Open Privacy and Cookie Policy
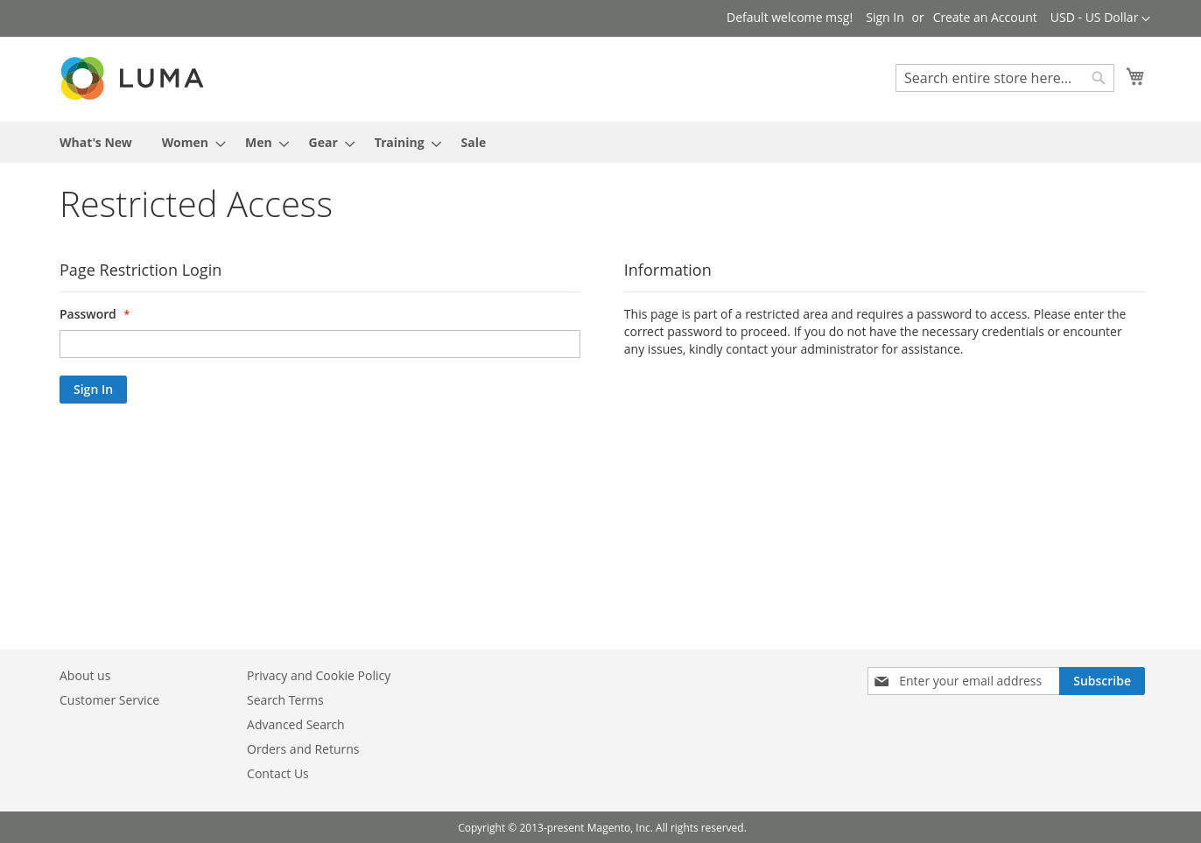The height and width of the screenshot is (843, 1201). pyautogui.click(x=319, y=676)
